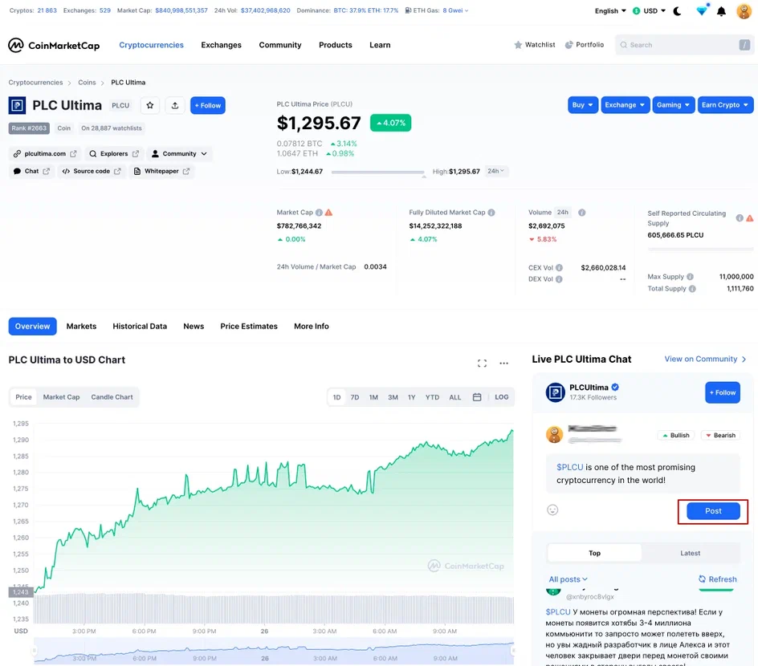Add PLC Ultima to watchlist star icon
The image size is (758, 666).
pyautogui.click(x=150, y=105)
